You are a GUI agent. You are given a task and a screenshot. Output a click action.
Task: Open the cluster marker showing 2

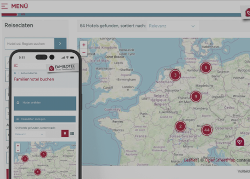pos(180,126)
